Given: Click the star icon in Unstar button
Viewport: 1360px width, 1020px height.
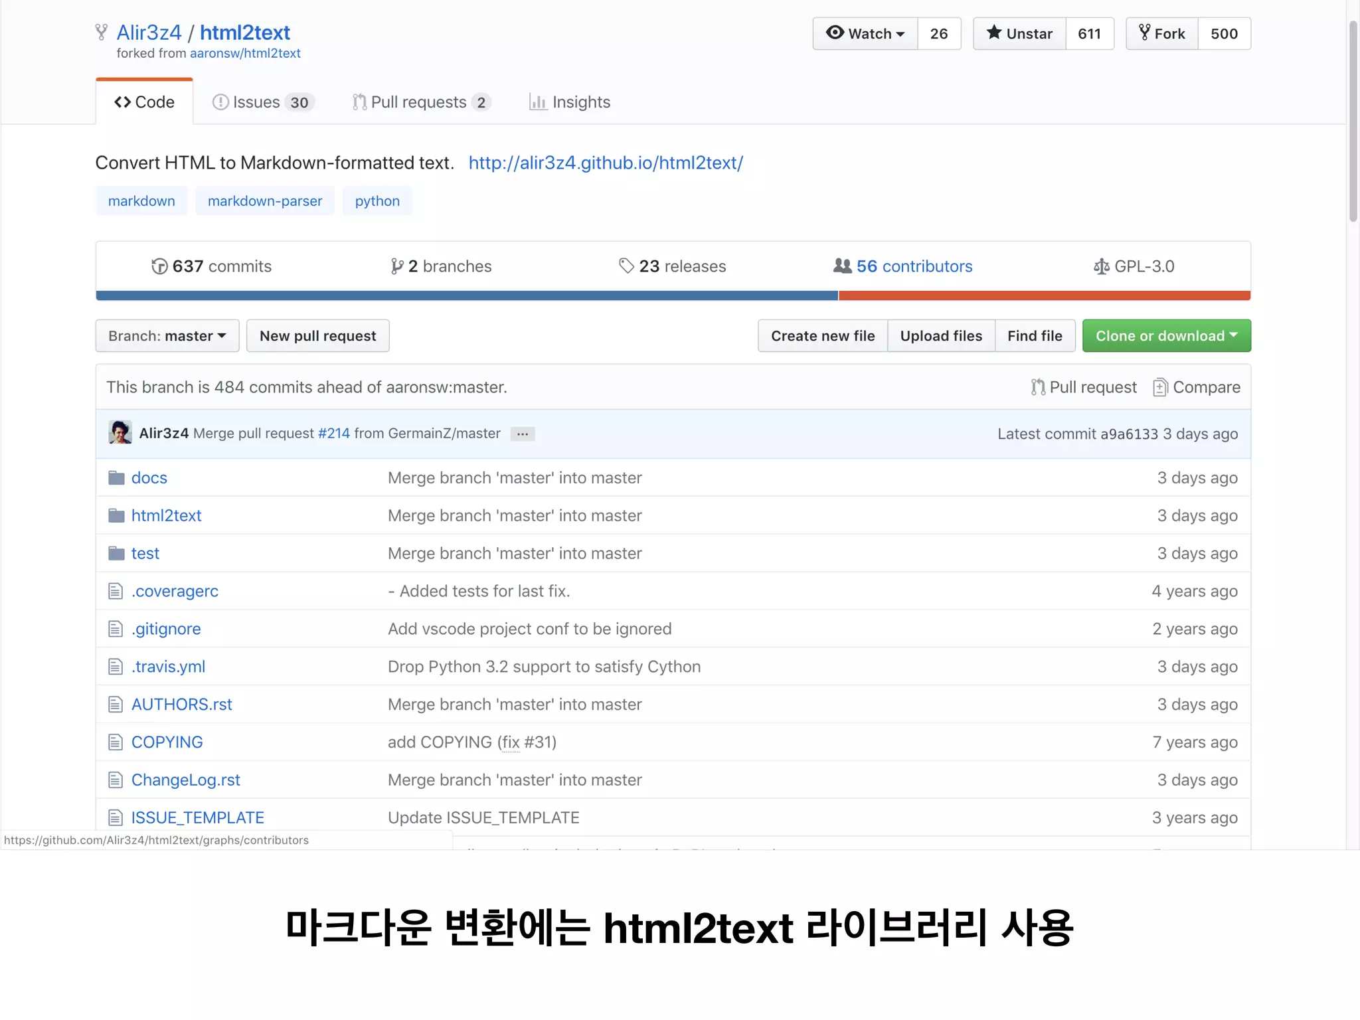Looking at the screenshot, I should coord(993,33).
